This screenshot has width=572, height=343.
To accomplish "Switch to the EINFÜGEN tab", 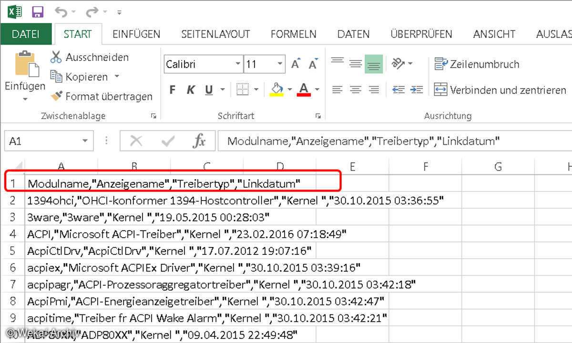I will pyautogui.click(x=136, y=34).
